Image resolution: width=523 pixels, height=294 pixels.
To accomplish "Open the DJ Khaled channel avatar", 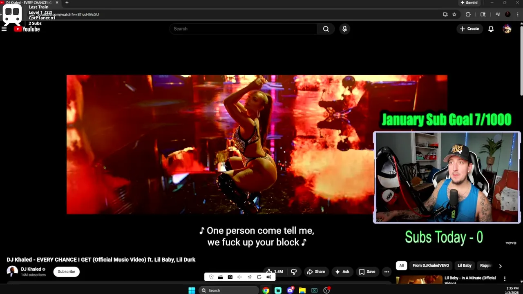I will pos(12,272).
